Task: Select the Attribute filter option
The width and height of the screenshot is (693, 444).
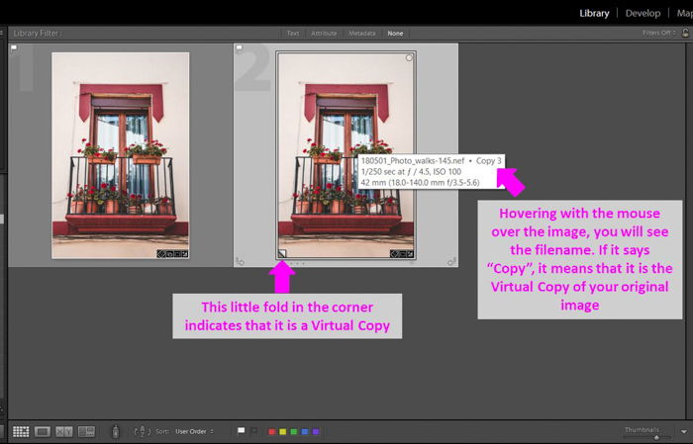Action: coord(324,34)
